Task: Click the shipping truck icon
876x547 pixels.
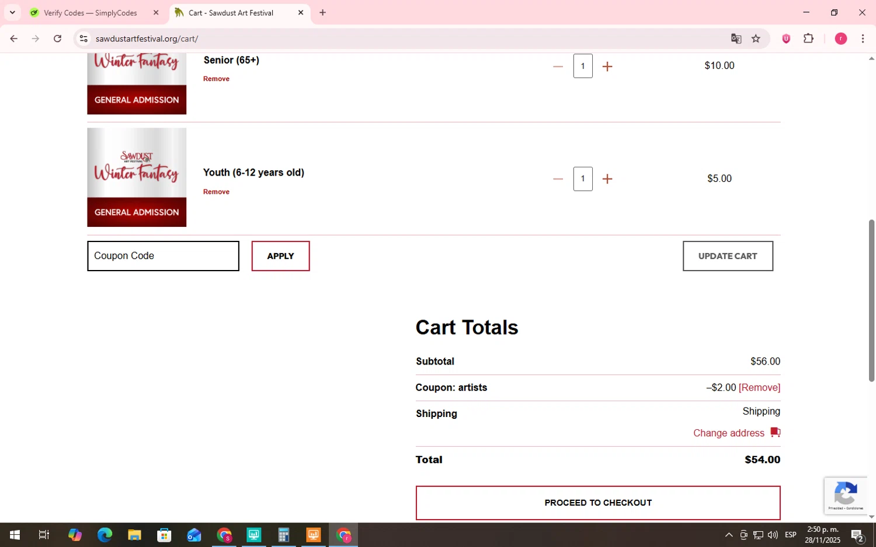Action: (775, 432)
